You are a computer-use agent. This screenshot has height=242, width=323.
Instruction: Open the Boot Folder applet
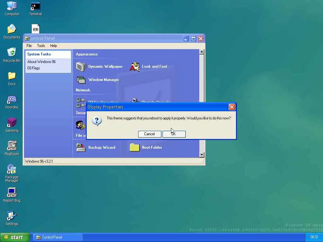(146, 147)
